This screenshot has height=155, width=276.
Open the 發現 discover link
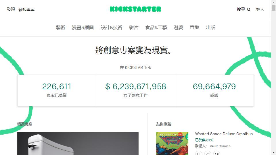pos(11,9)
